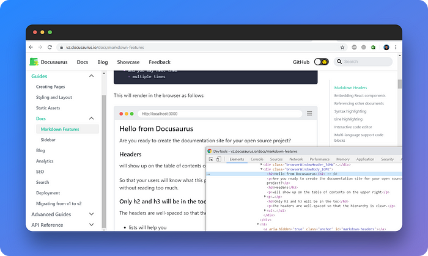Jump to Markdown Headers in table of contents
Viewport: 428px width, 256px height.
tap(350, 88)
